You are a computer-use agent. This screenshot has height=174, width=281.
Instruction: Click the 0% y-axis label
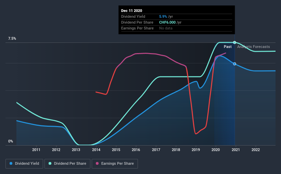point(11,141)
